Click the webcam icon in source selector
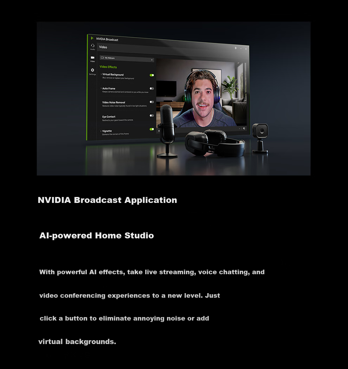The image size is (348, 369). 102,58
